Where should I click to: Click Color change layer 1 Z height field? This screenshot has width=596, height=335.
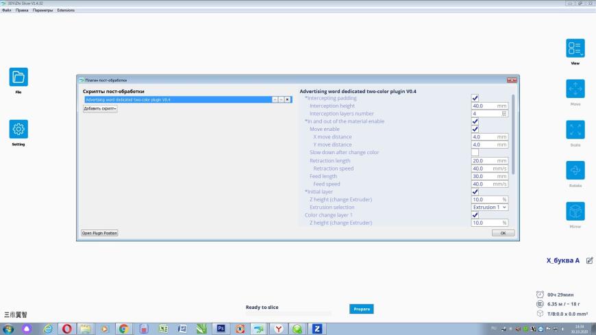coord(490,223)
